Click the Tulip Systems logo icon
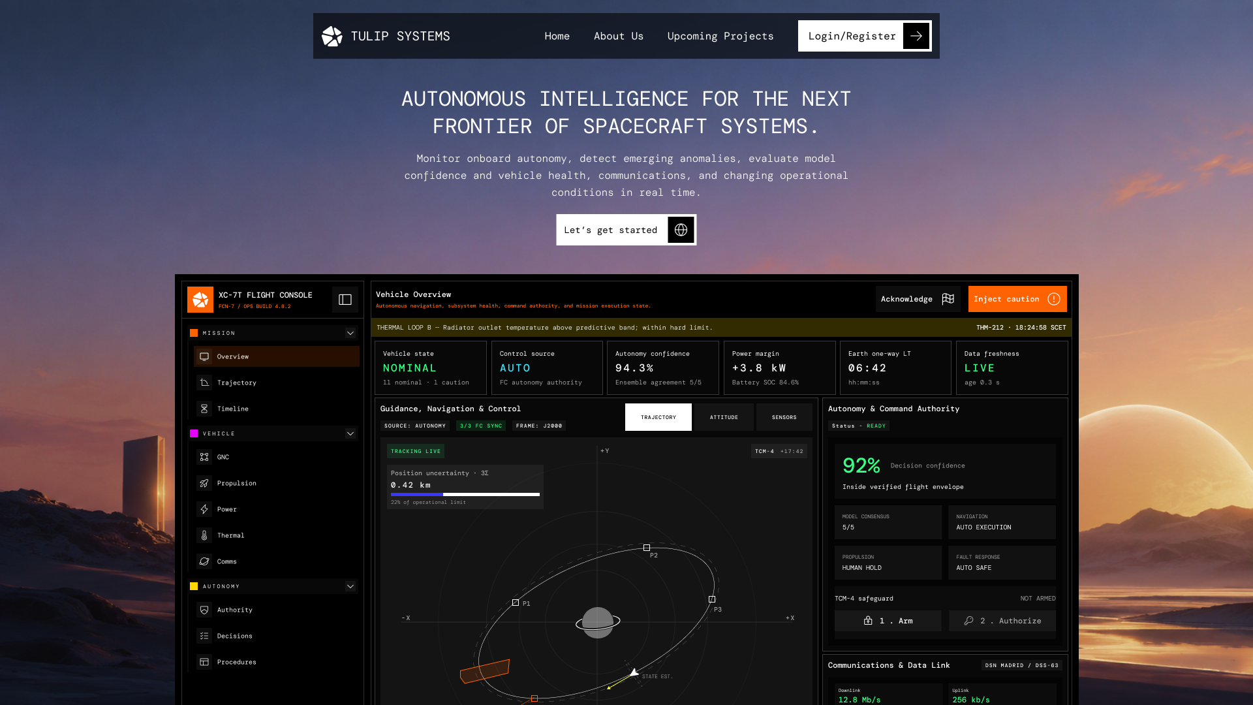Image resolution: width=1253 pixels, height=705 pixels. click(x=332, y=36)
